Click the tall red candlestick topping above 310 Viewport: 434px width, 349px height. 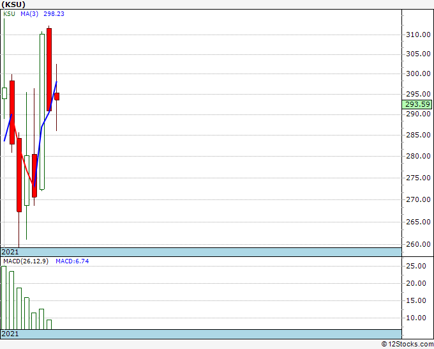(x=49, y=70)
